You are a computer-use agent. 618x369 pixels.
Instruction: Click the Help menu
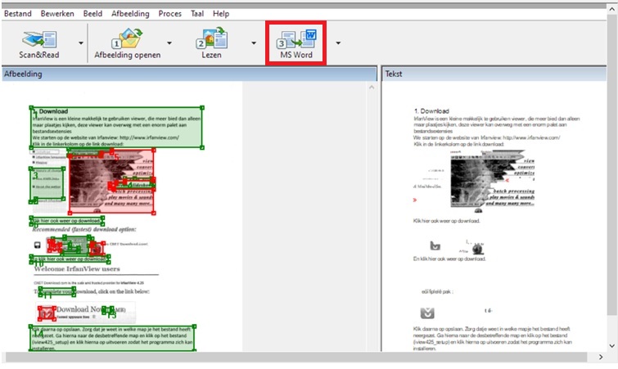(x=221, y=14)
